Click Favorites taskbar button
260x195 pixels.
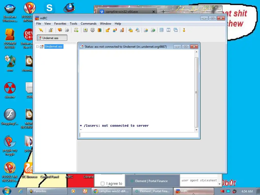pos(47,191)
